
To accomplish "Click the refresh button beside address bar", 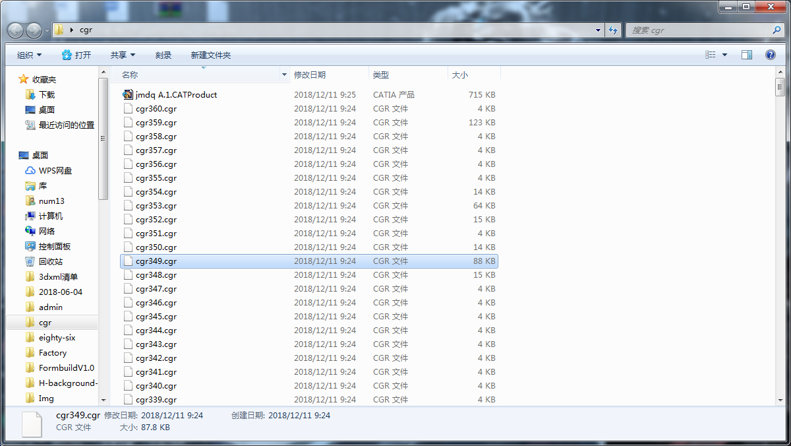I will pos(614,30).
